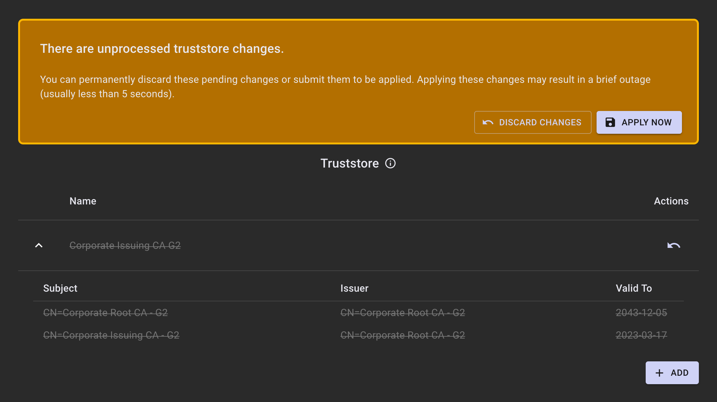Click the Add certificate button

pos(672,373)
